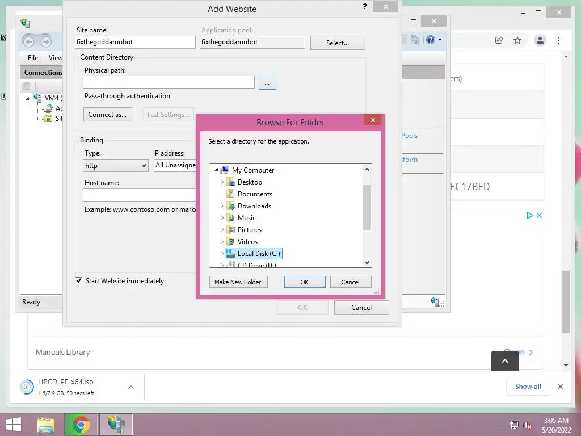Open the View menu in IIS Manager
Viewport: 581px width, 436px height.
pos(56,58)
